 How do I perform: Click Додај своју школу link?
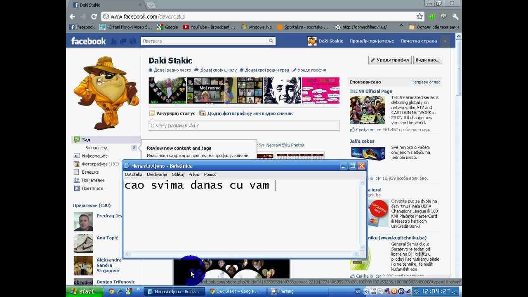coord(215,70)
